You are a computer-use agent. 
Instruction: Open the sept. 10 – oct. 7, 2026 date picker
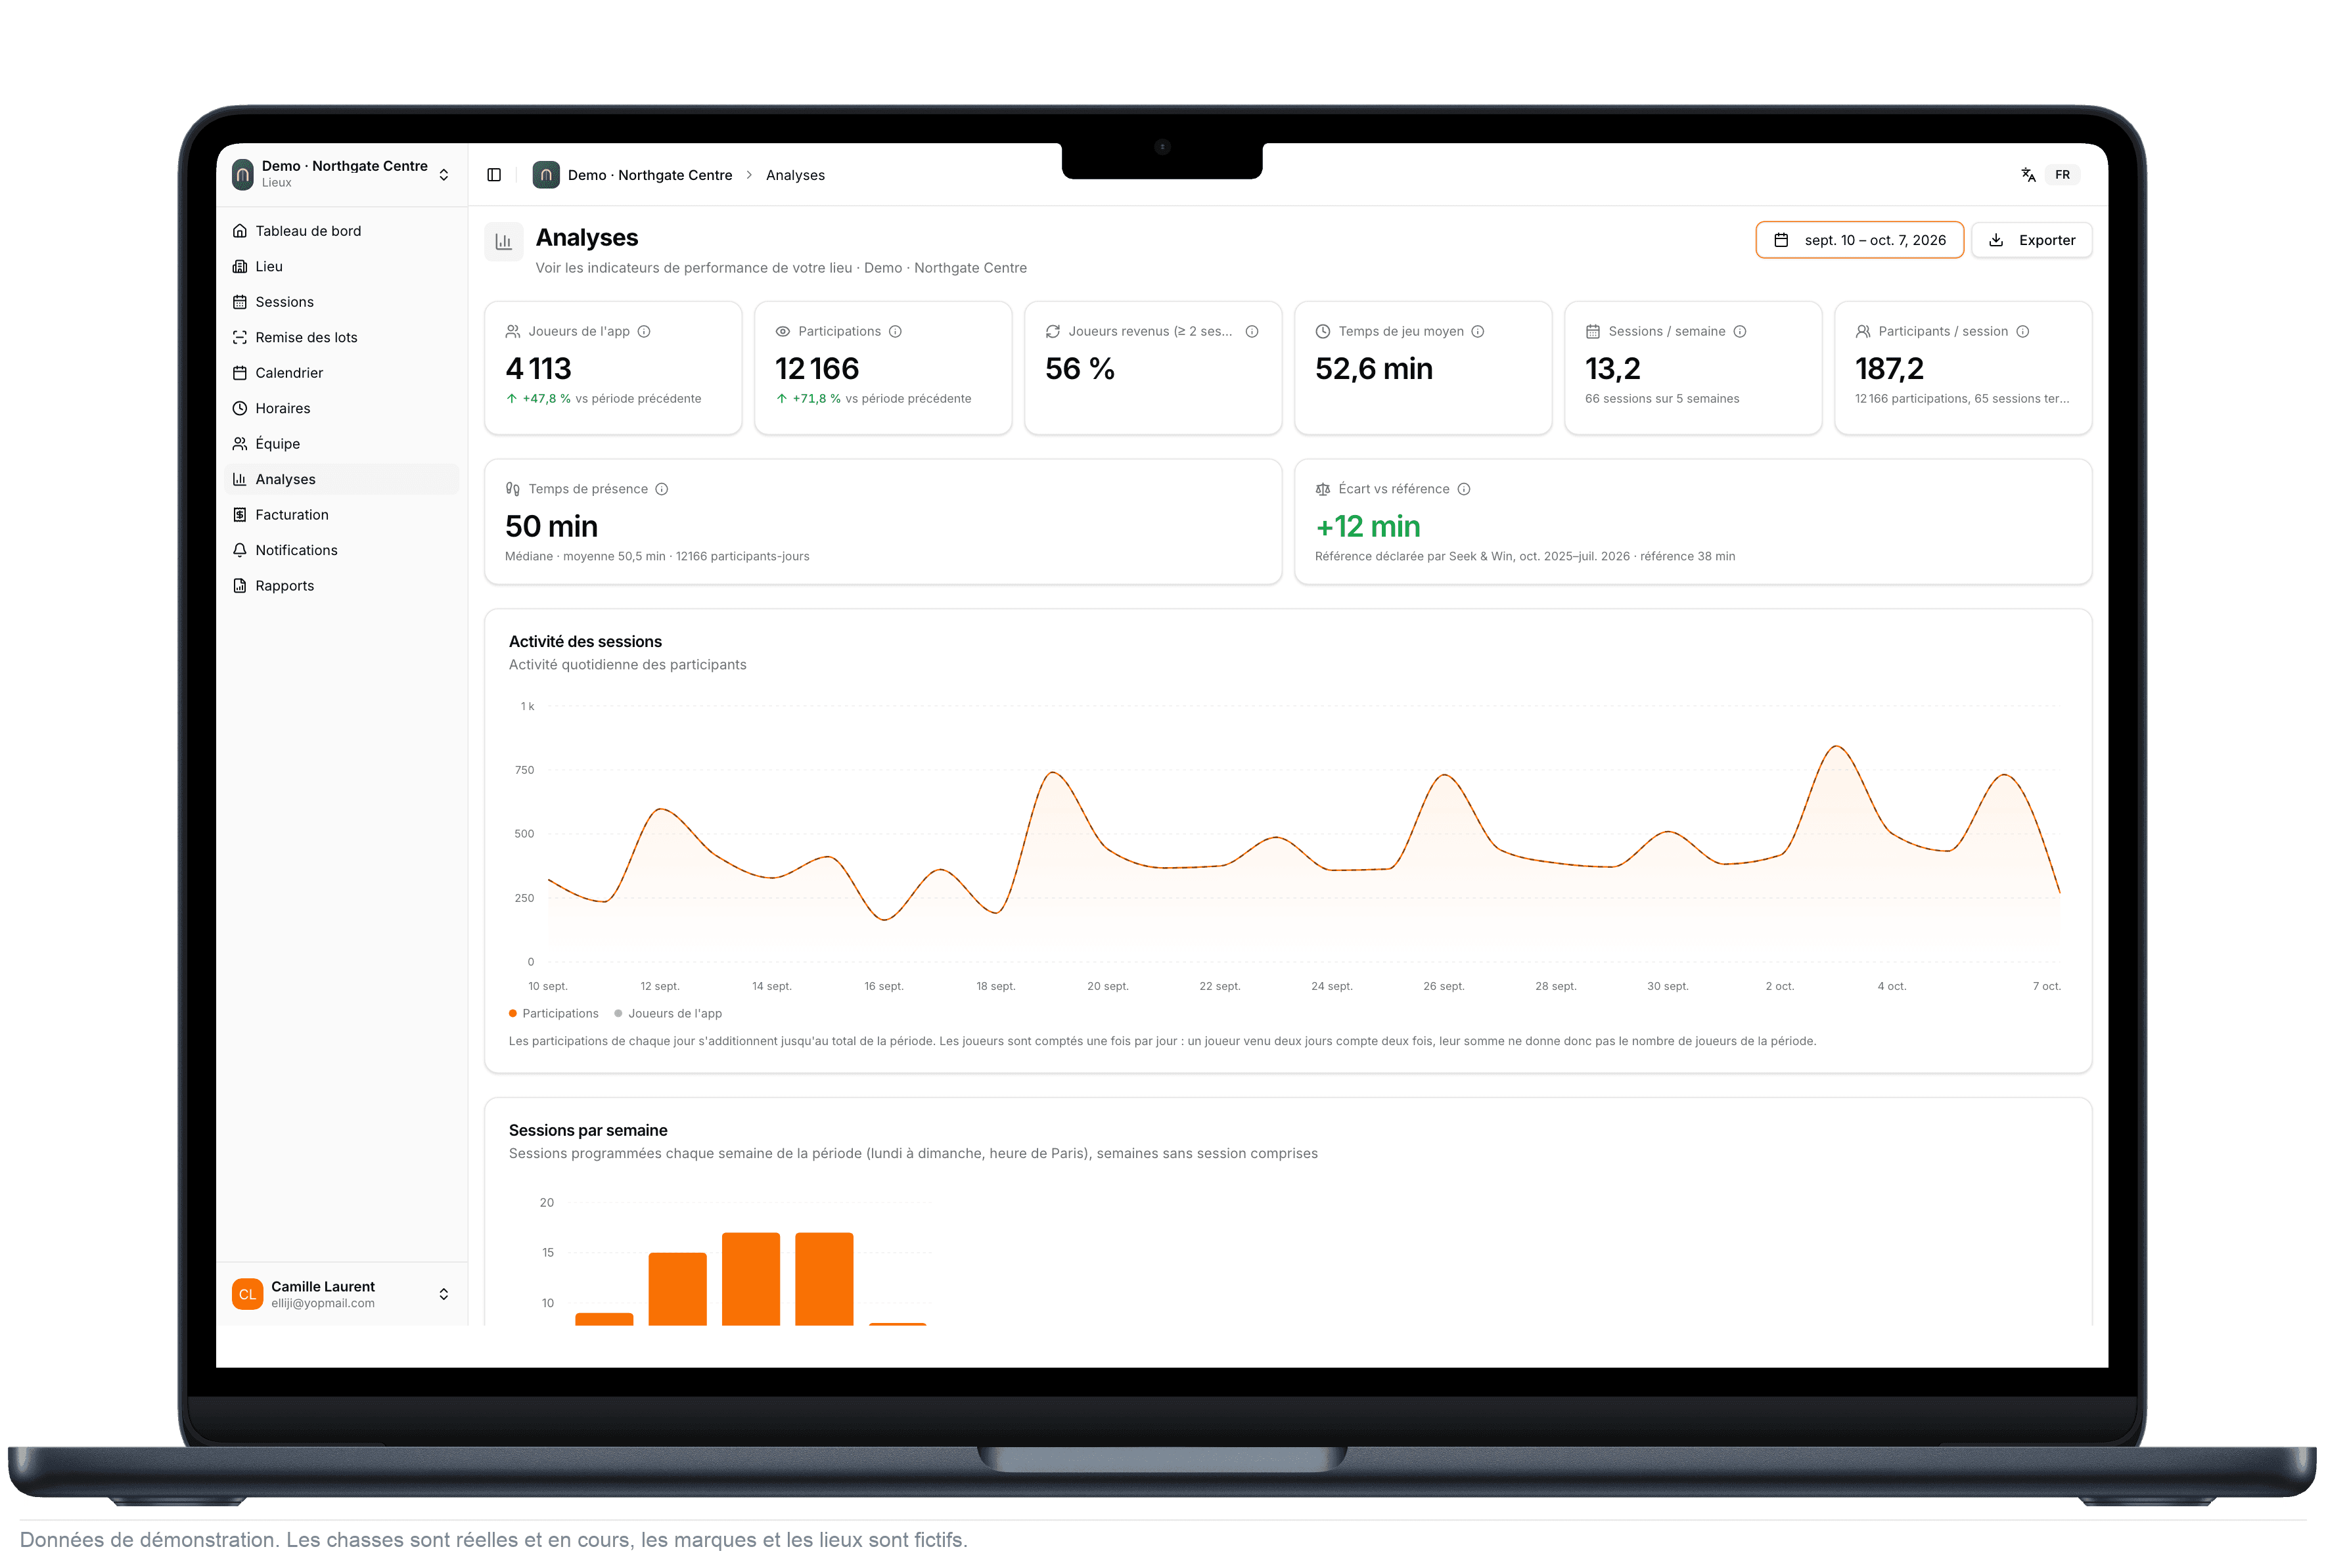tap(1859, 240)
